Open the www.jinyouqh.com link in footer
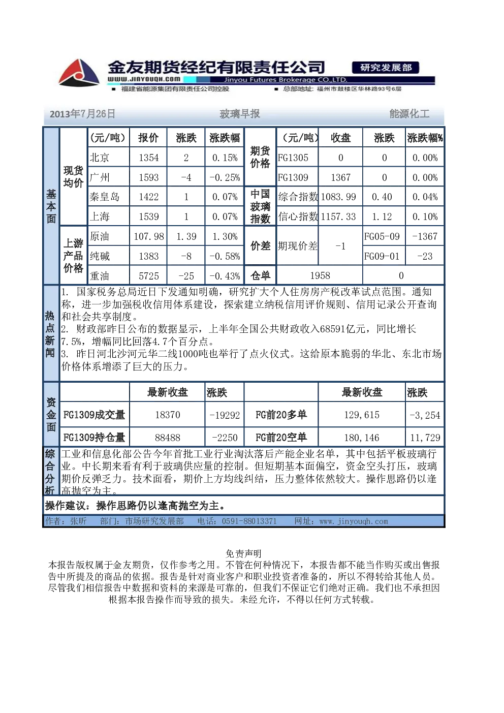 pos(354,521)
